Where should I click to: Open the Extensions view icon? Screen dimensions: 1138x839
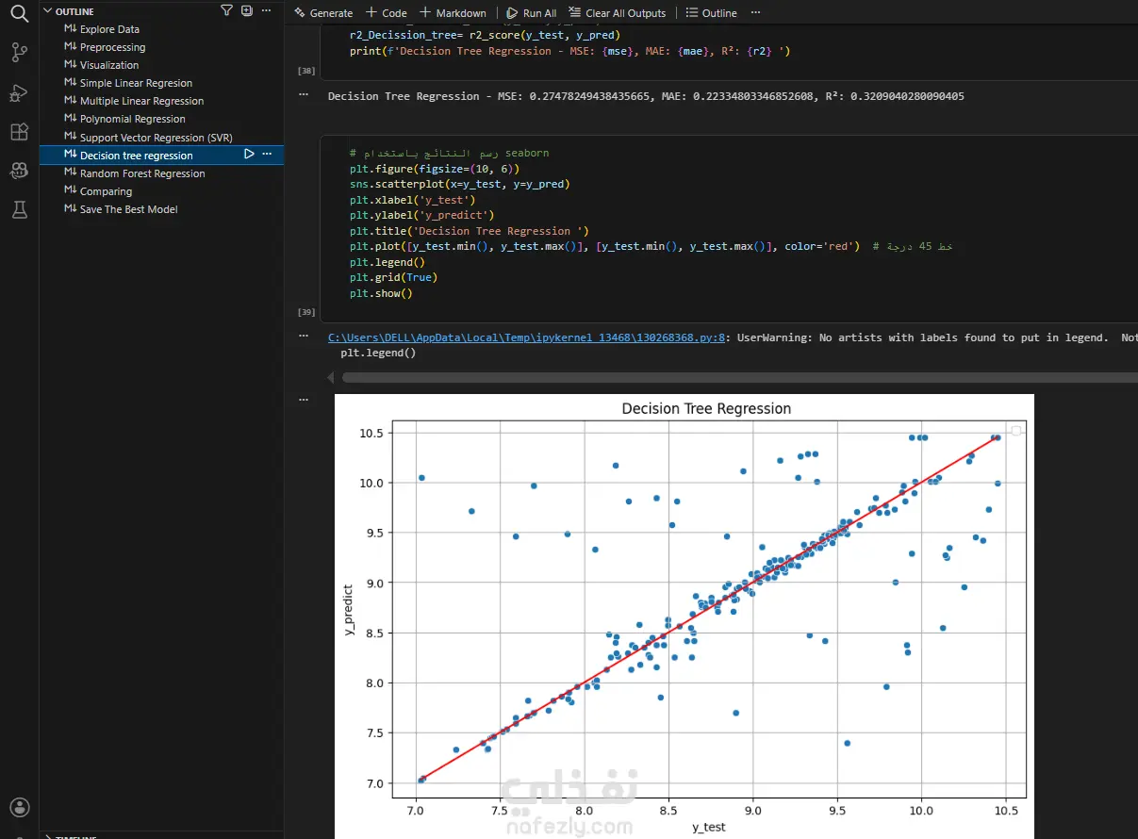pyautogui.click(x=19, y=131)
